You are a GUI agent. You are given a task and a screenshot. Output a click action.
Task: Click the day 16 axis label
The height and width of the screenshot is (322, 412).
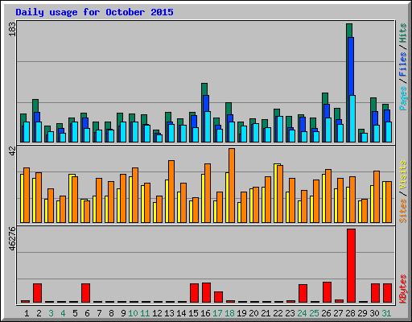click(x=205, y=313)
